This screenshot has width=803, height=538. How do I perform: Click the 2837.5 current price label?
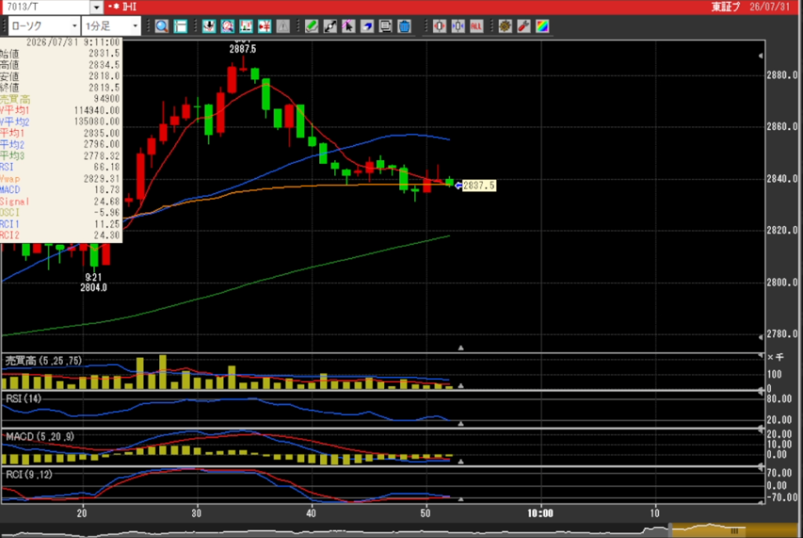tap(479, 186)
